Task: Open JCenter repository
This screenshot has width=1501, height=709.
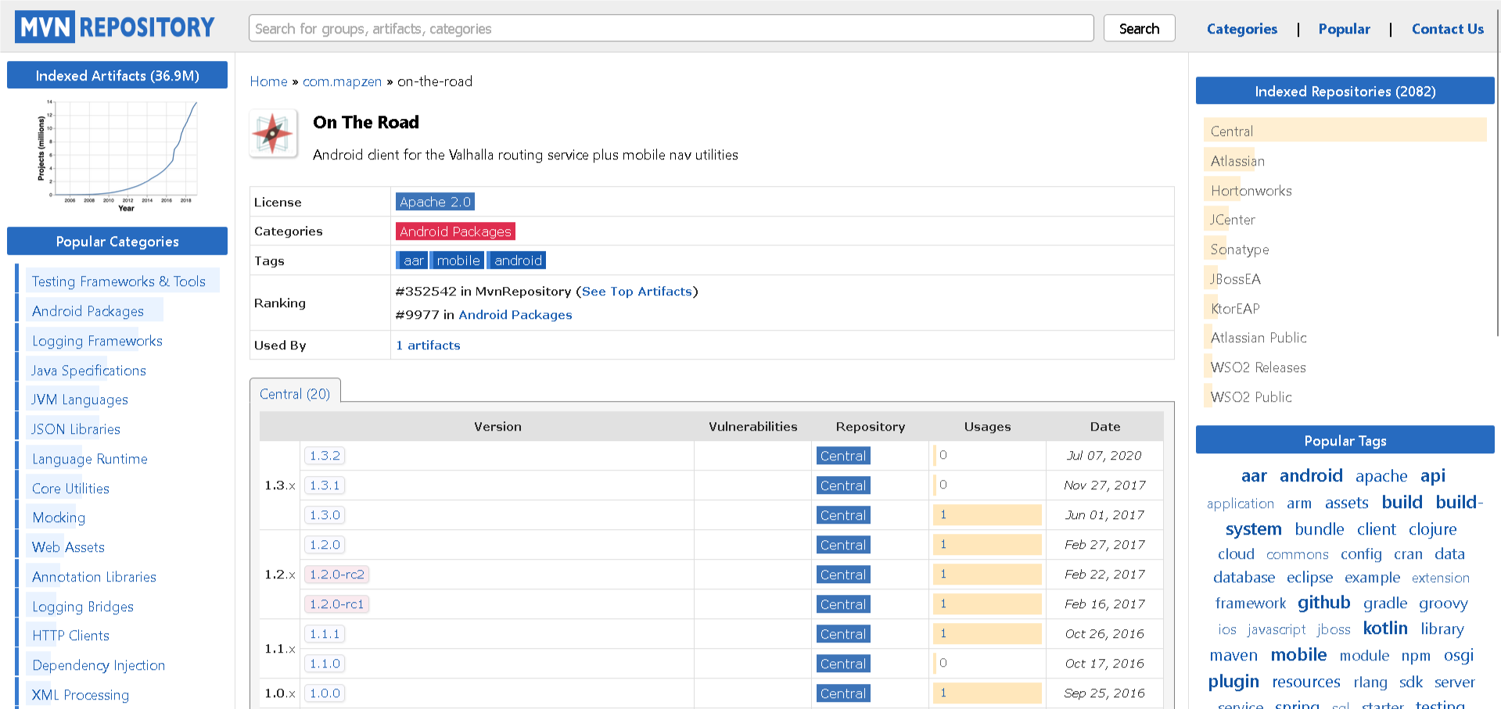Action: 1233,220
